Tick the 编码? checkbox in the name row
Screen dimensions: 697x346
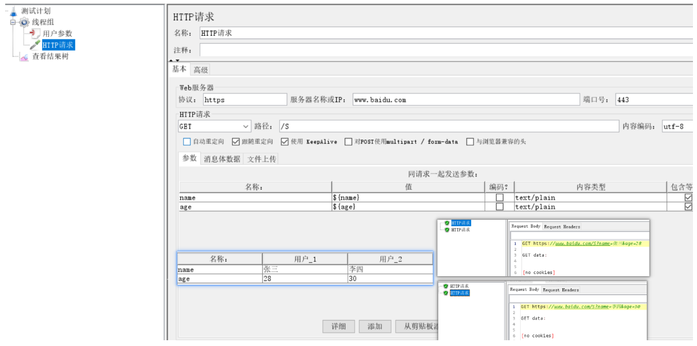click(x=500, y=197)
